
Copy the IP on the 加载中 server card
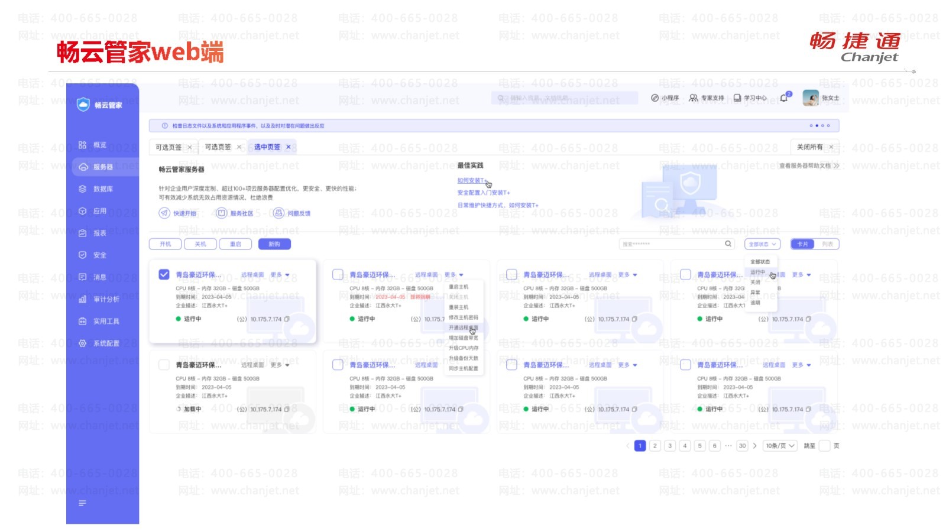click(x=287, y=409)
